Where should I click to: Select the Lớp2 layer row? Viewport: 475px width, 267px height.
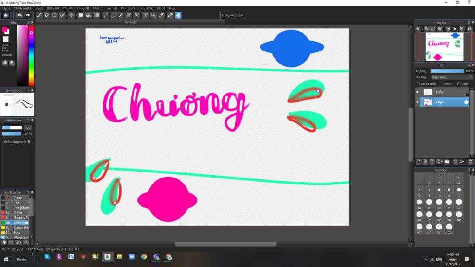[x=443, y=92]
